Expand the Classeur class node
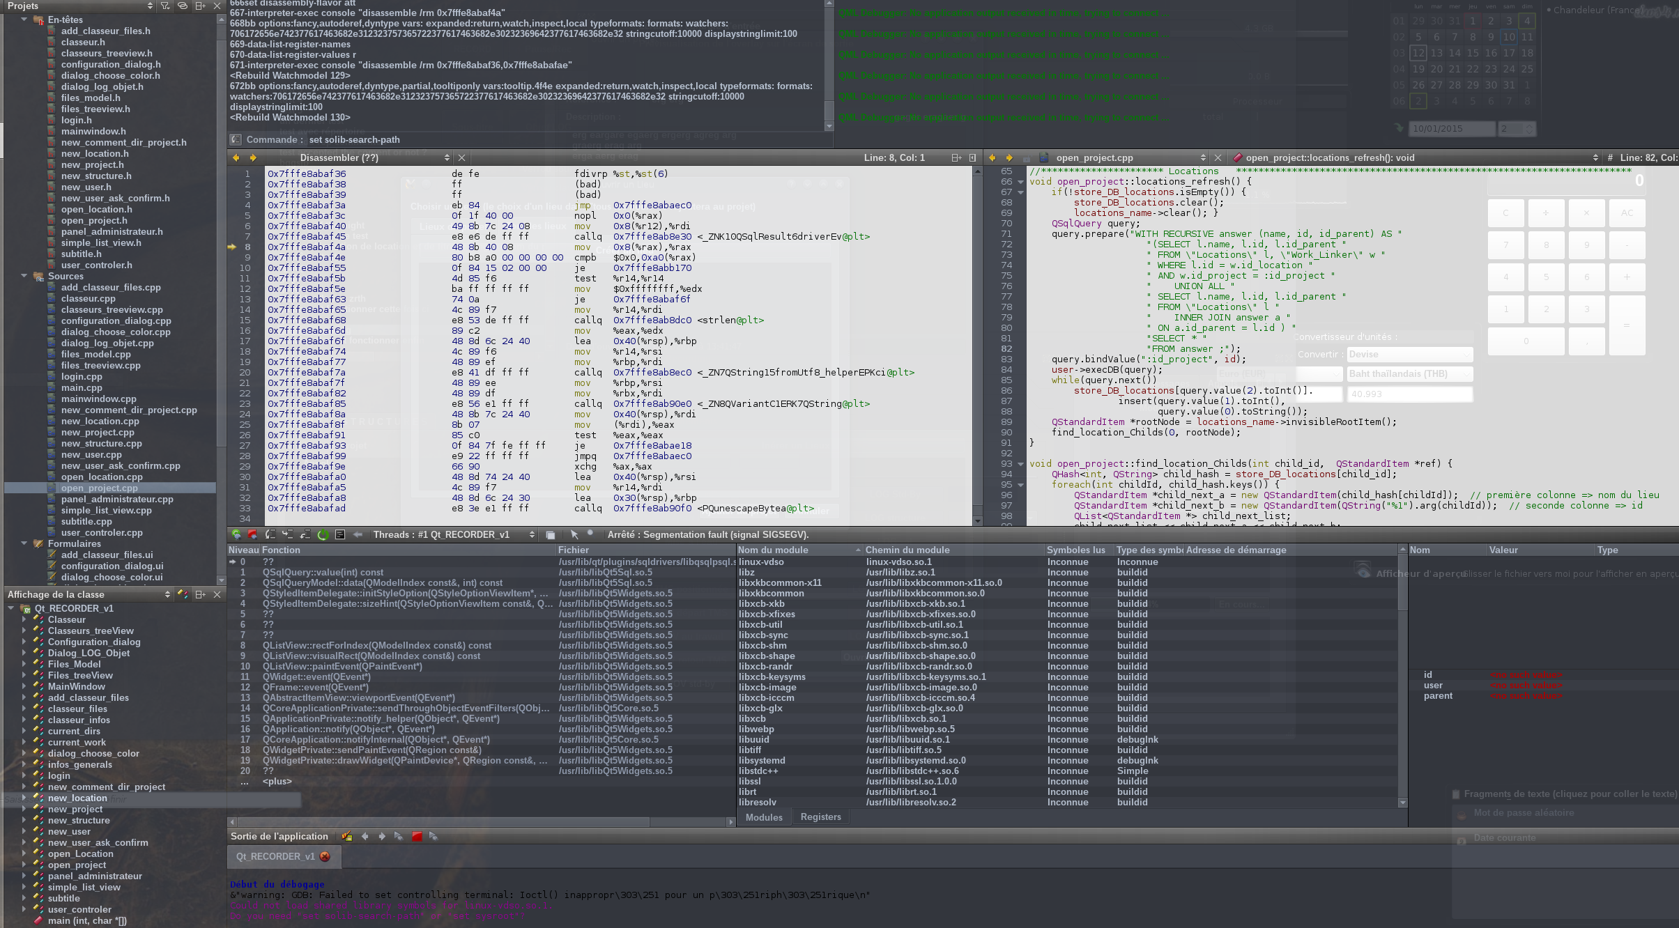This screenshot has height=928, width=1679. pyautogui.click(x=24, y=619)
